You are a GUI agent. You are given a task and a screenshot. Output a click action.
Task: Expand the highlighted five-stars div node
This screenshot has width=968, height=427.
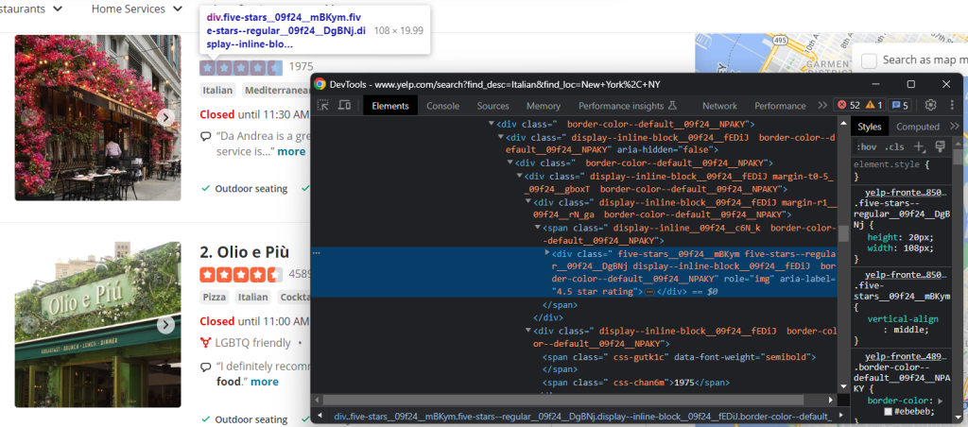coord(547,253)
